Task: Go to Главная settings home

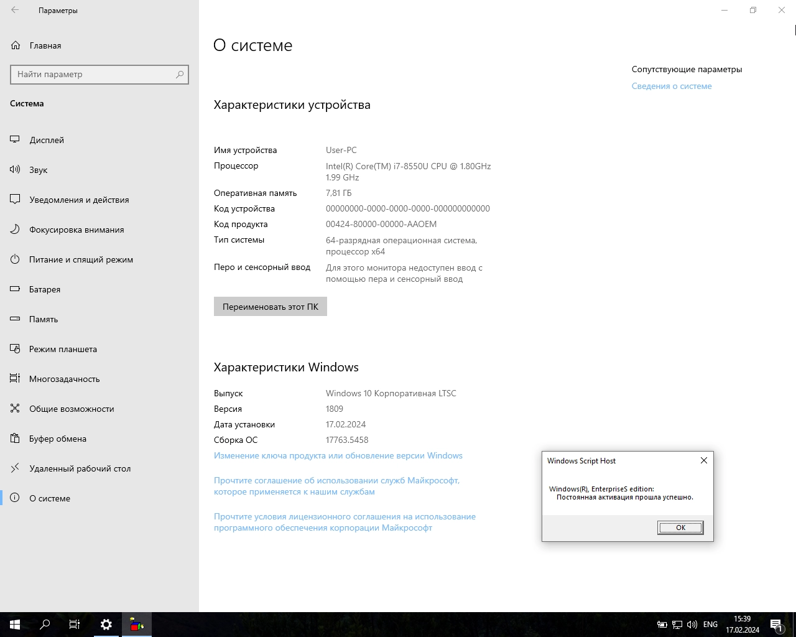Action: point(45,45)
